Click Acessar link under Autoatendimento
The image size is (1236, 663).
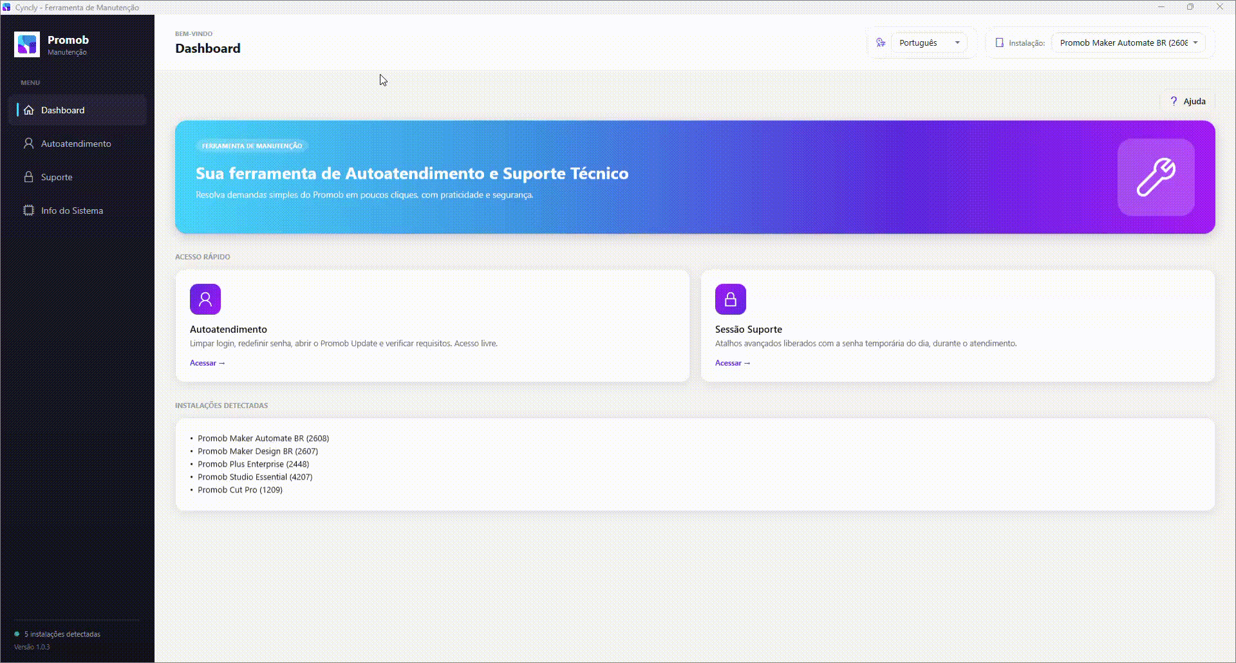[207, 363]
